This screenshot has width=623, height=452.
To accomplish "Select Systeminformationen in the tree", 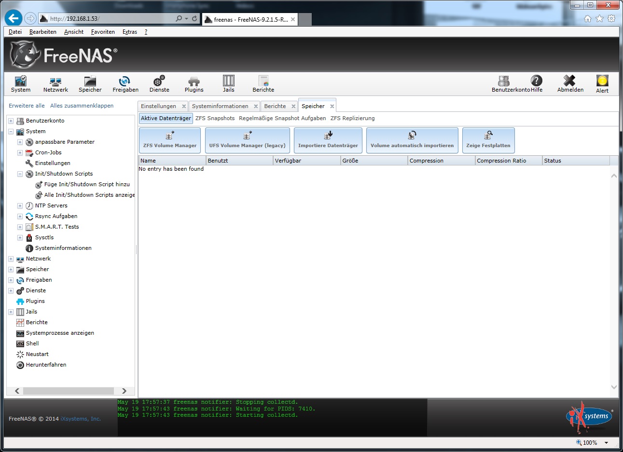I will coord(63,248).
